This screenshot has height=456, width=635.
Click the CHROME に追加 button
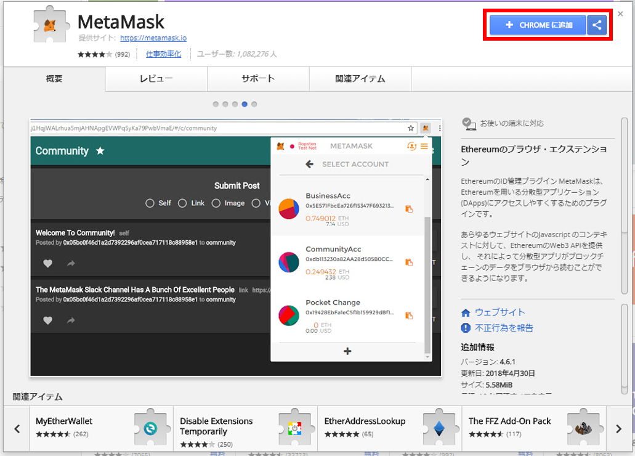(538, 25)
